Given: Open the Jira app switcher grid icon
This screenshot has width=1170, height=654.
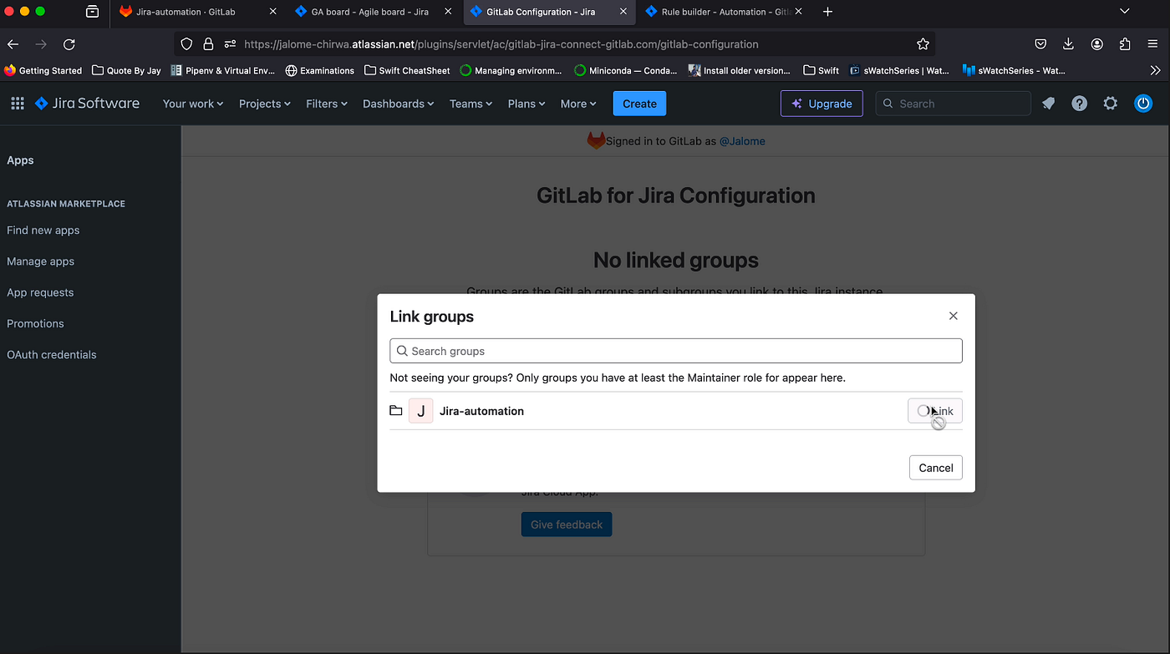Looking at the screenshot, I should point(18,104).
